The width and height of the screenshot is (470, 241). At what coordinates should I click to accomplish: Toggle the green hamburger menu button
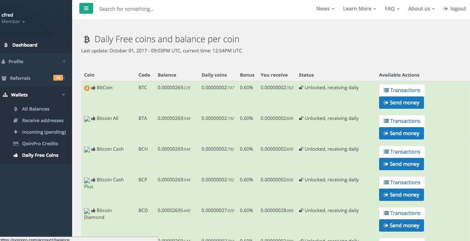pyautogui.click(x=86, y=8)
